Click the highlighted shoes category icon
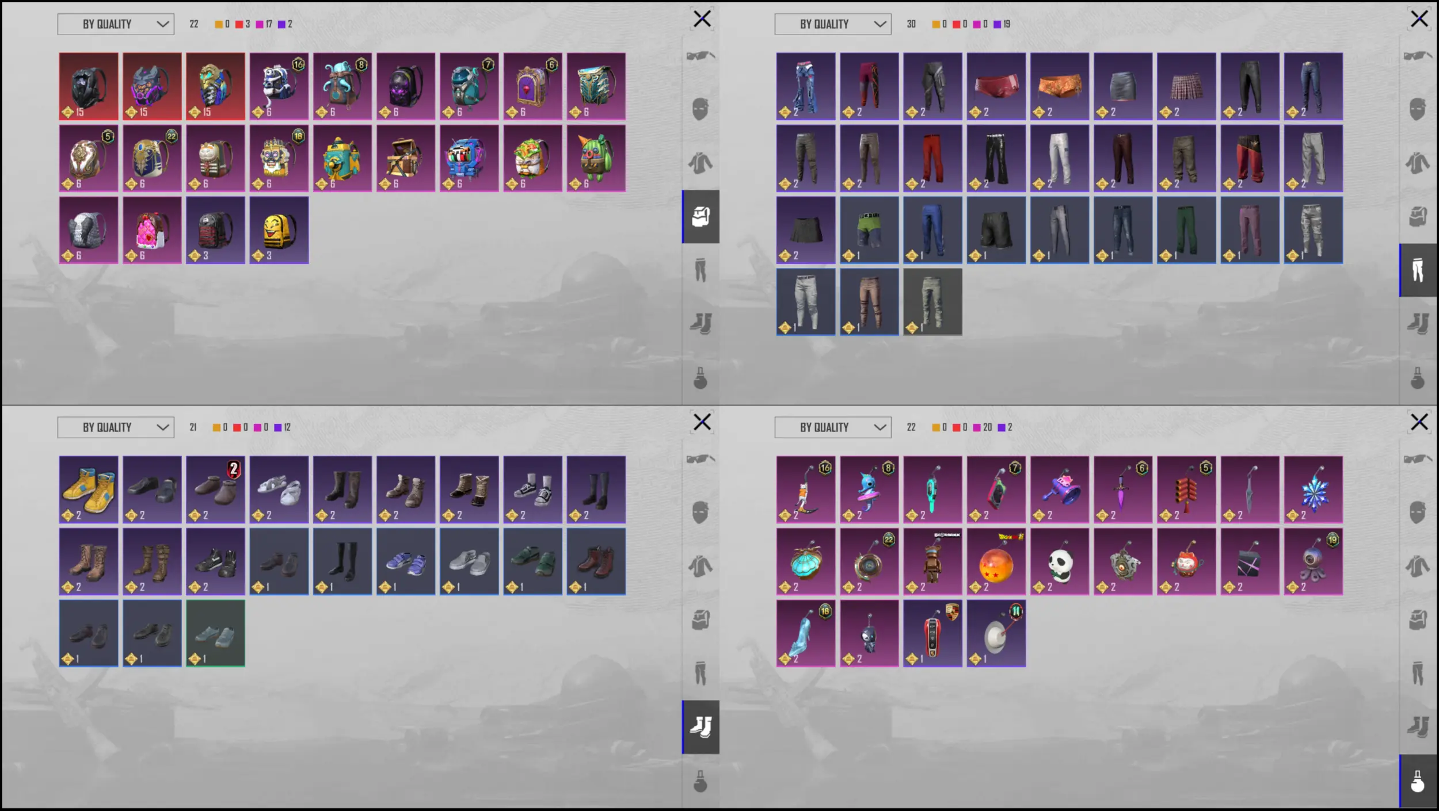Viewport: 1439px width, 811px height. (x=701, y=727)
